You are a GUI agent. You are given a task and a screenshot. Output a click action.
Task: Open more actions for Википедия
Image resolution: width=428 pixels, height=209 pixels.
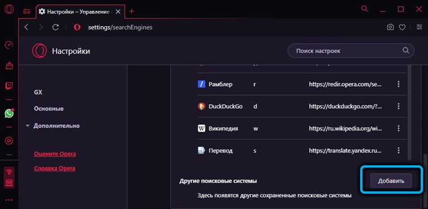point(398,128)
